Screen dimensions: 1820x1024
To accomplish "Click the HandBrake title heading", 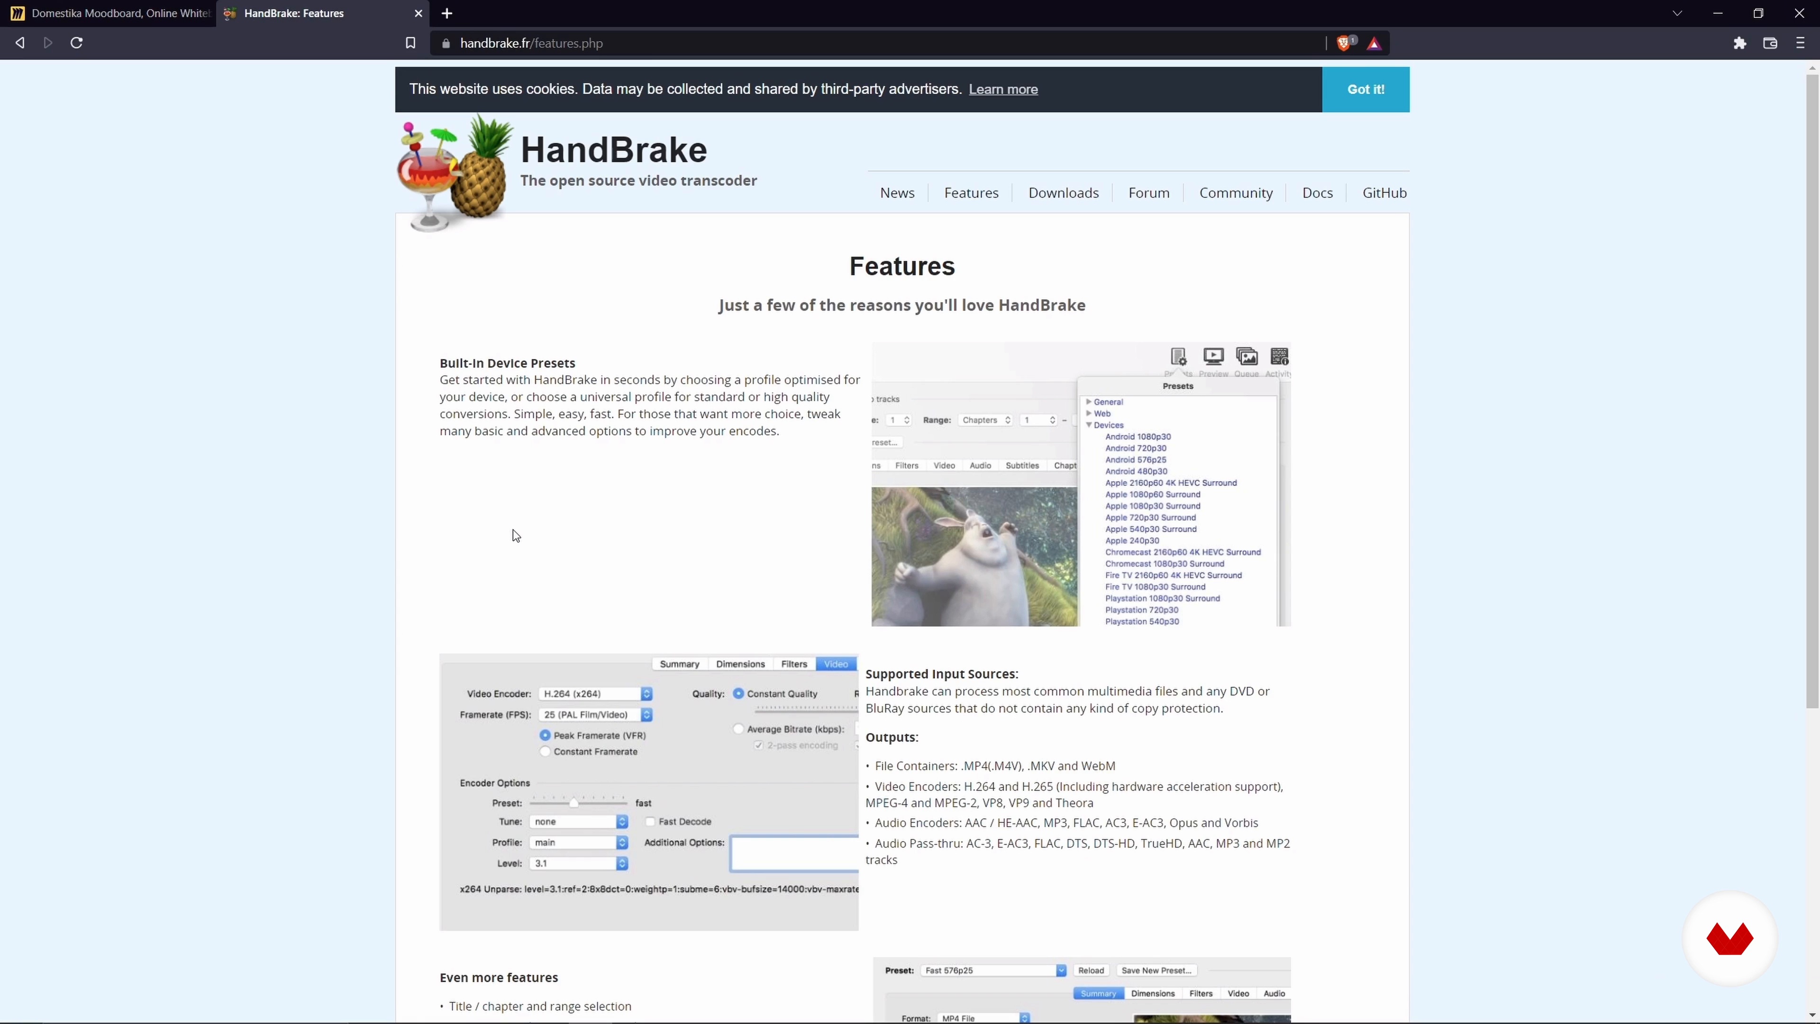I will pos(613,150).
